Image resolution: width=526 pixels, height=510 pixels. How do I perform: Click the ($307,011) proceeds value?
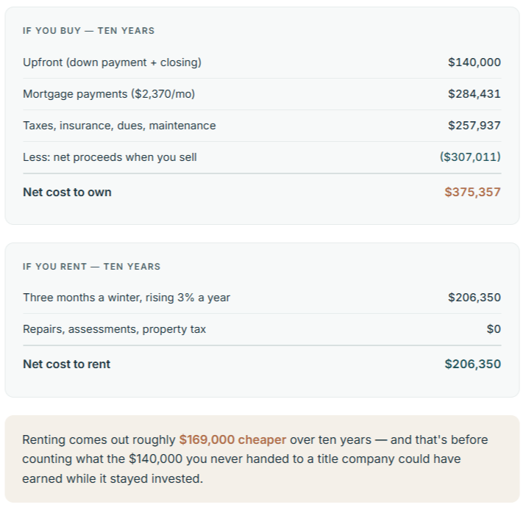pyautogui.click(x=470, y=157)
